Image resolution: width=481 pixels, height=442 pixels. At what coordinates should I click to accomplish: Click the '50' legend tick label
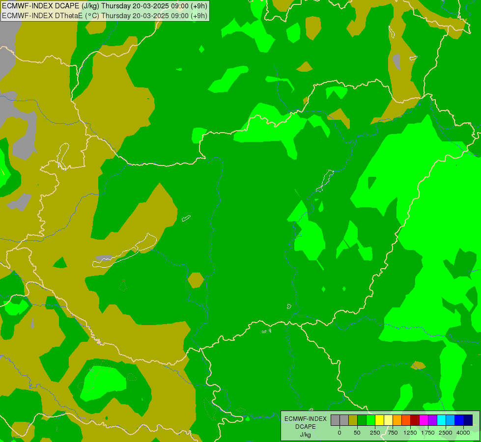point(357,433)
